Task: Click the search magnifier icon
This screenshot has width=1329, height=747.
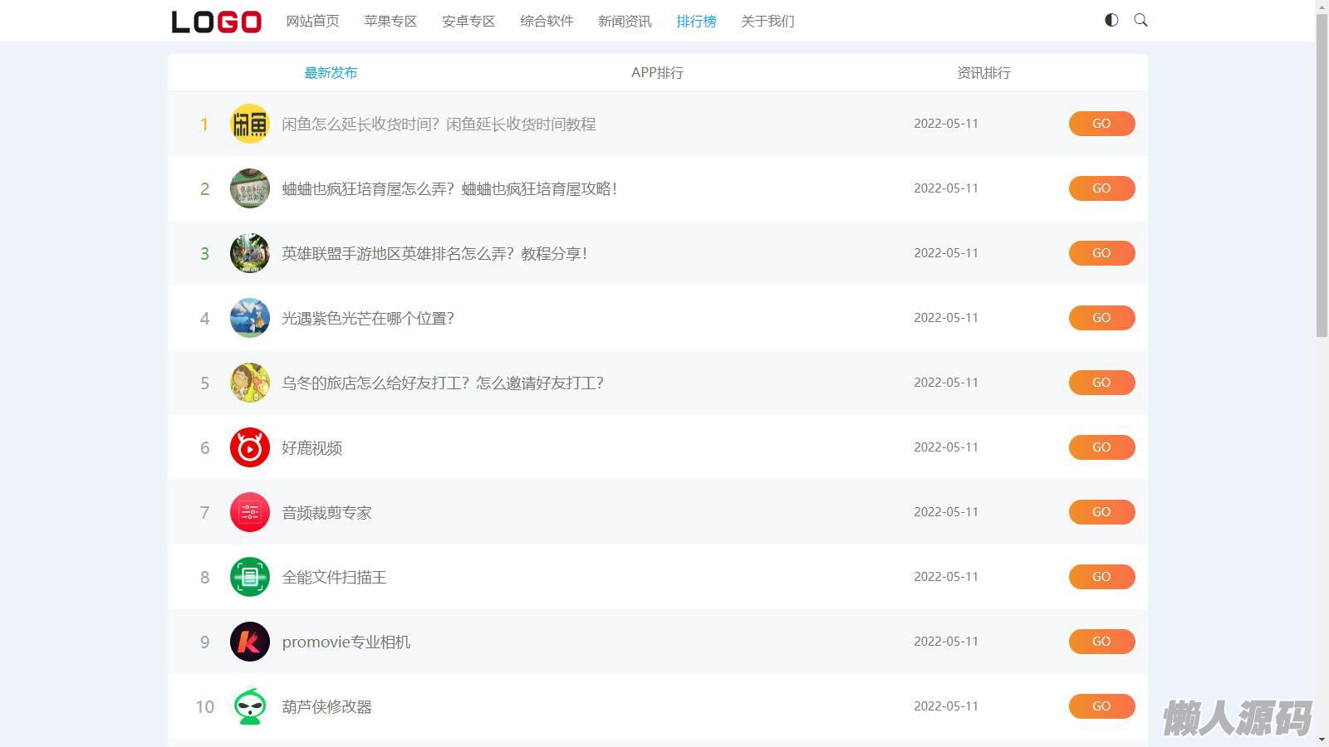Action: pos(1140,20)
